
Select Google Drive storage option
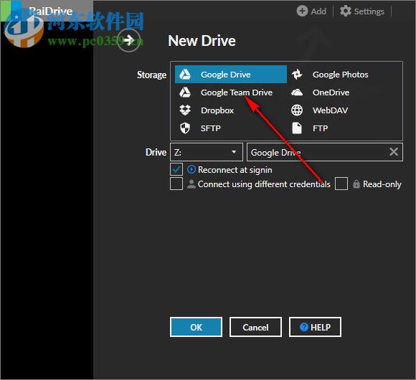pyautogui.click(x=230, y=75)
